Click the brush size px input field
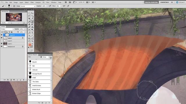Image resolution: width=186 pixels, height=104 pixels. point(46,57)
